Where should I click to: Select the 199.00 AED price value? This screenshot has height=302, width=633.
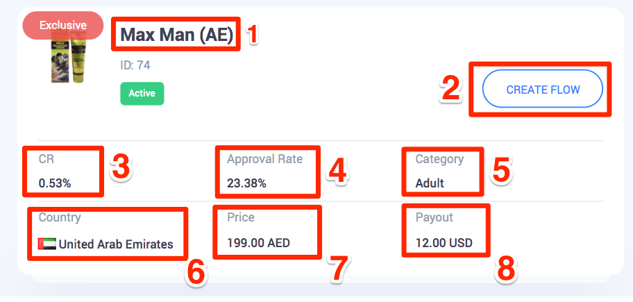(x=258, y=243)
